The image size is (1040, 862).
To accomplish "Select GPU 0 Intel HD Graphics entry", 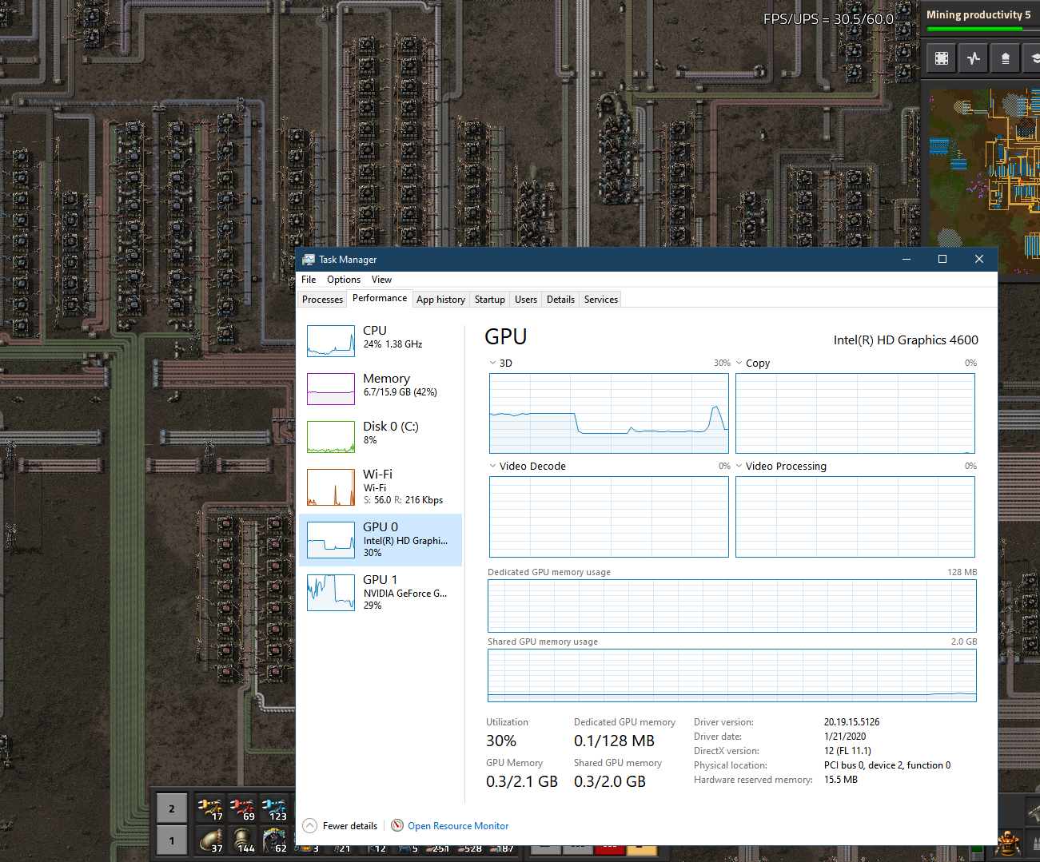I will (x=381, y=540).
